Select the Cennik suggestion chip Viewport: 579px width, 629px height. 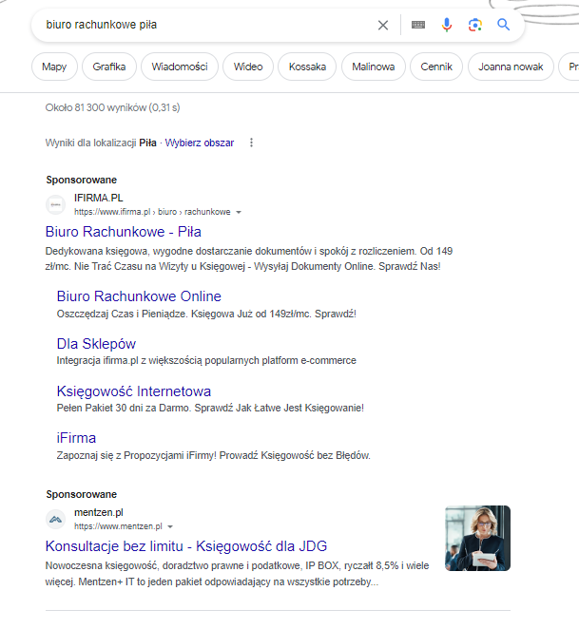tap(436, 67)
